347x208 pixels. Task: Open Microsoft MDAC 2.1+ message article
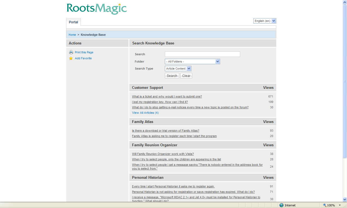[x=196, y=199]
